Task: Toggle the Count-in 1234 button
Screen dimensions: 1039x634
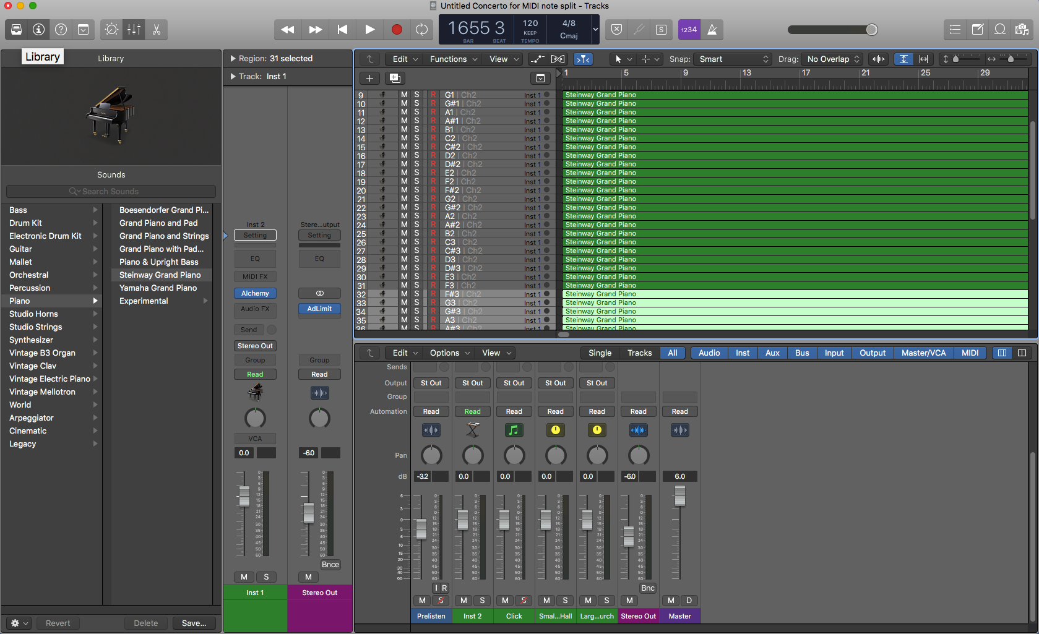Action: coord(689,29)
